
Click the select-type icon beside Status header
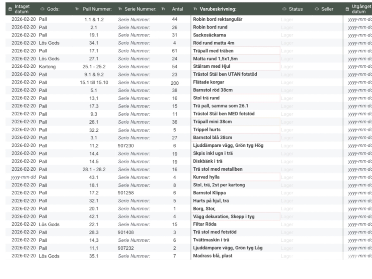coord(284,9)
